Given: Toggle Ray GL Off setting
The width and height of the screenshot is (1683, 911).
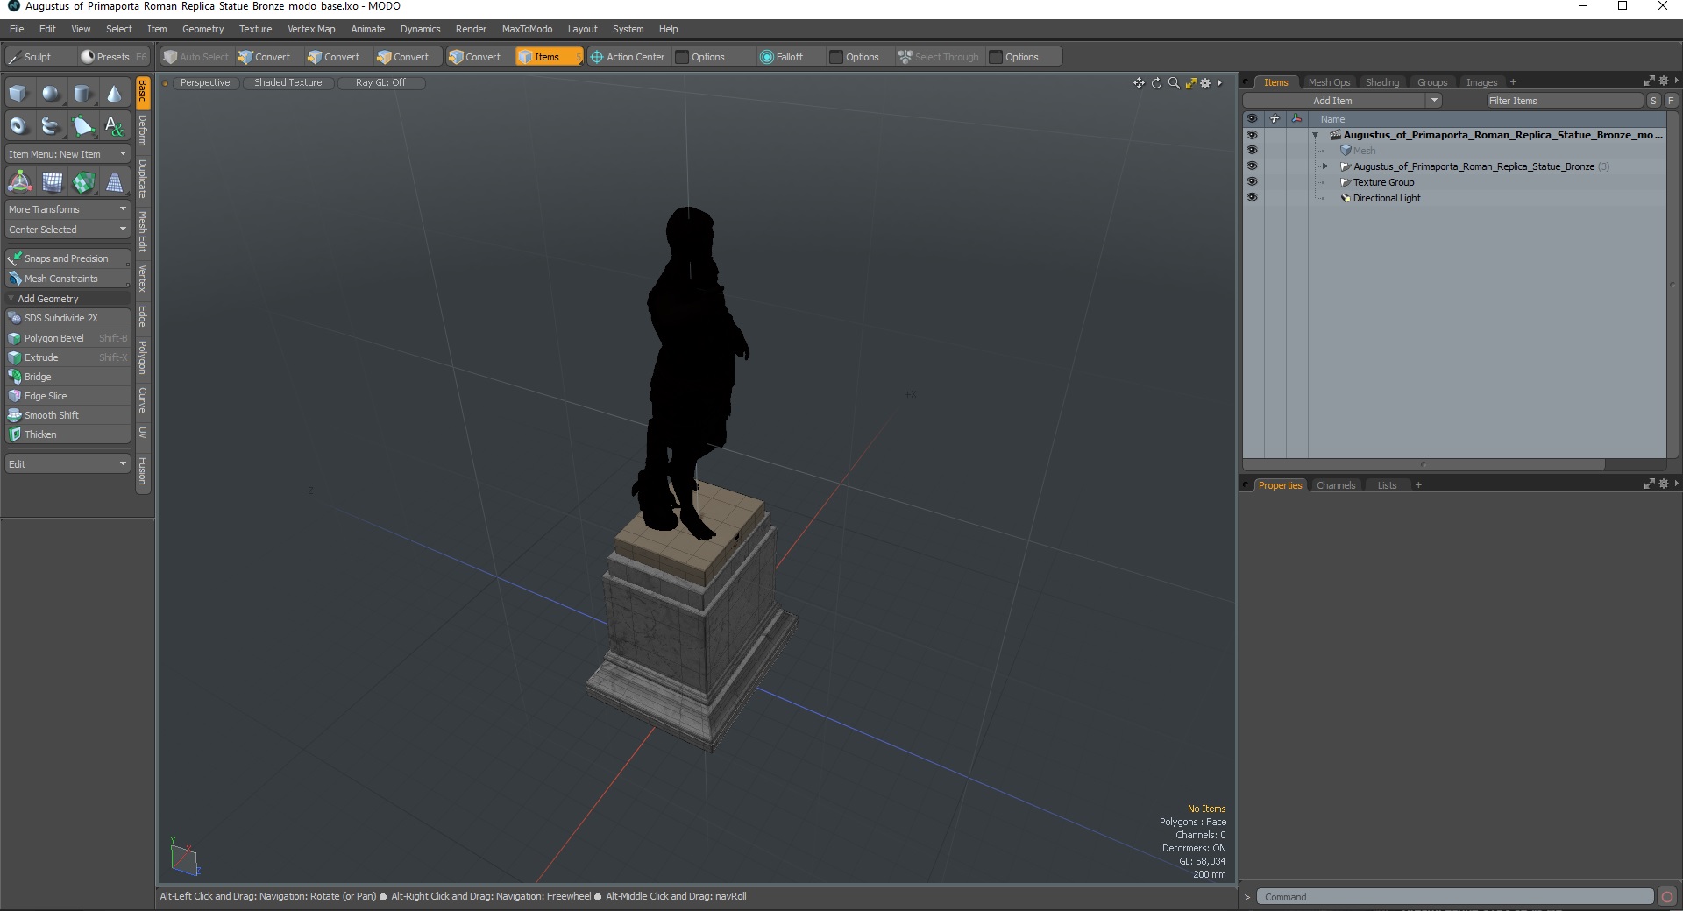Looking at the screenshot, I should tap(380, 82).
